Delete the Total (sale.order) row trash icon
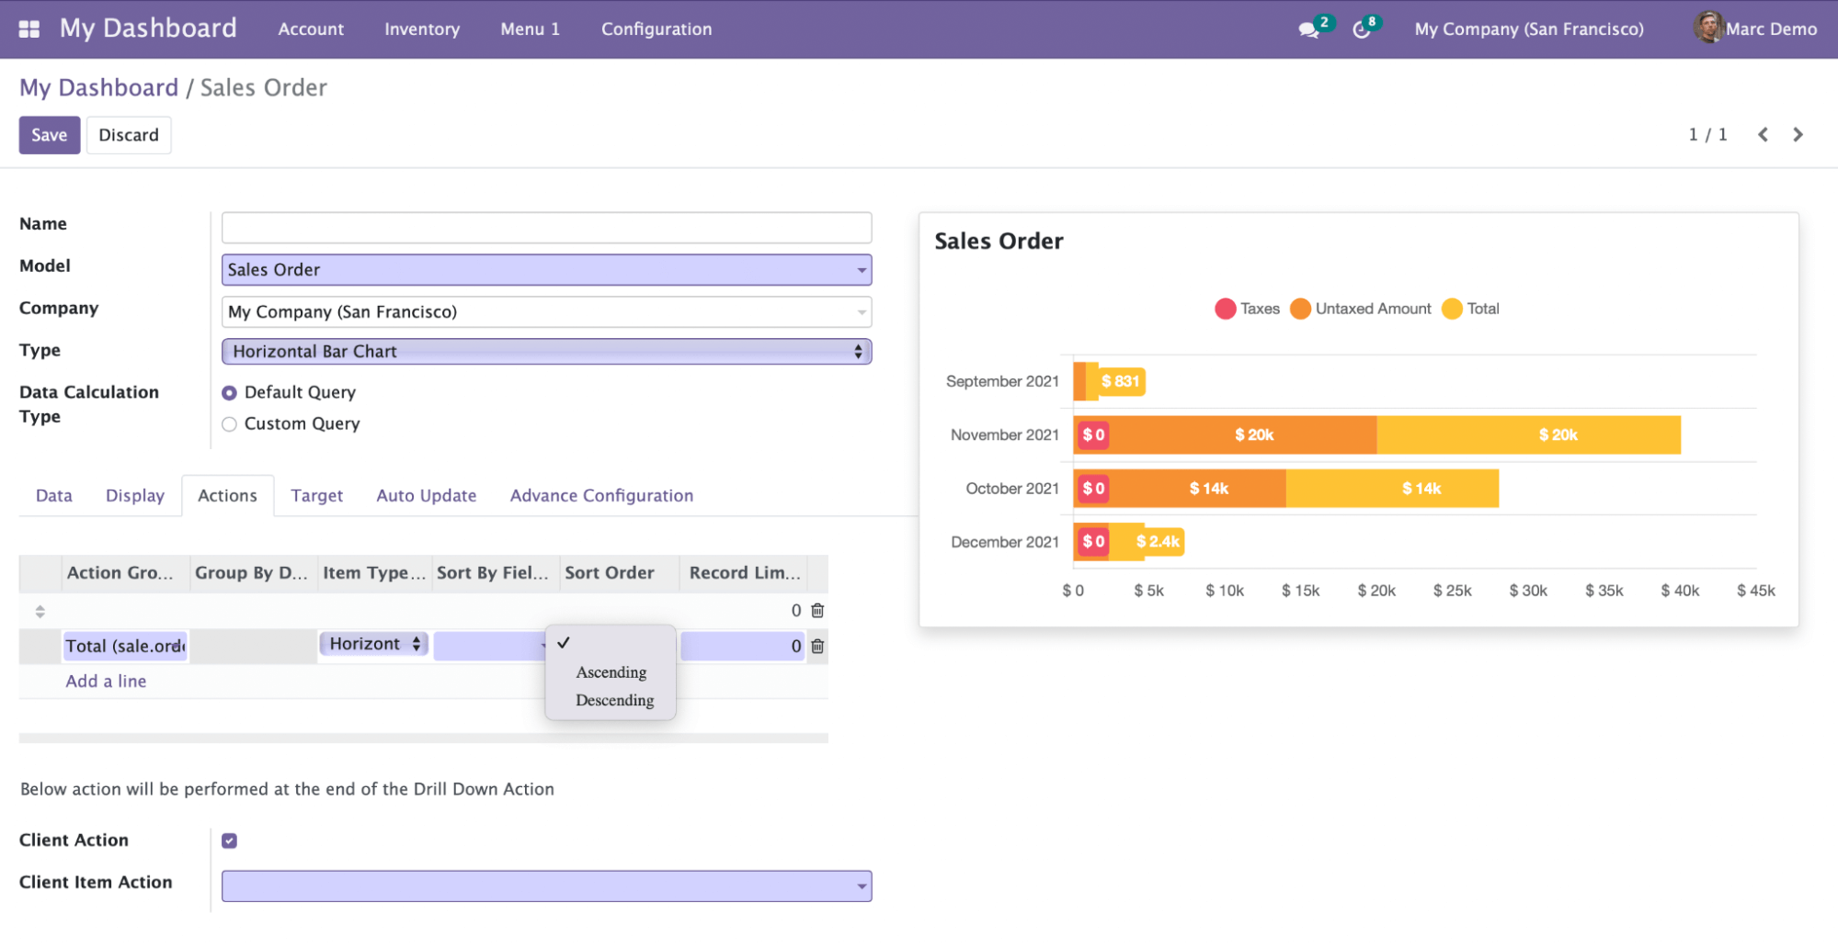The image size is (1838, 947). coord(817,647)
